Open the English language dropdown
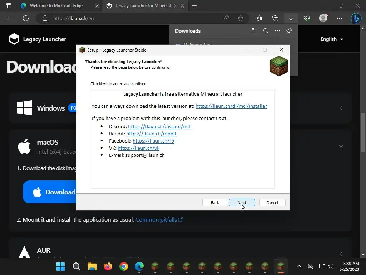 point(332,39)
